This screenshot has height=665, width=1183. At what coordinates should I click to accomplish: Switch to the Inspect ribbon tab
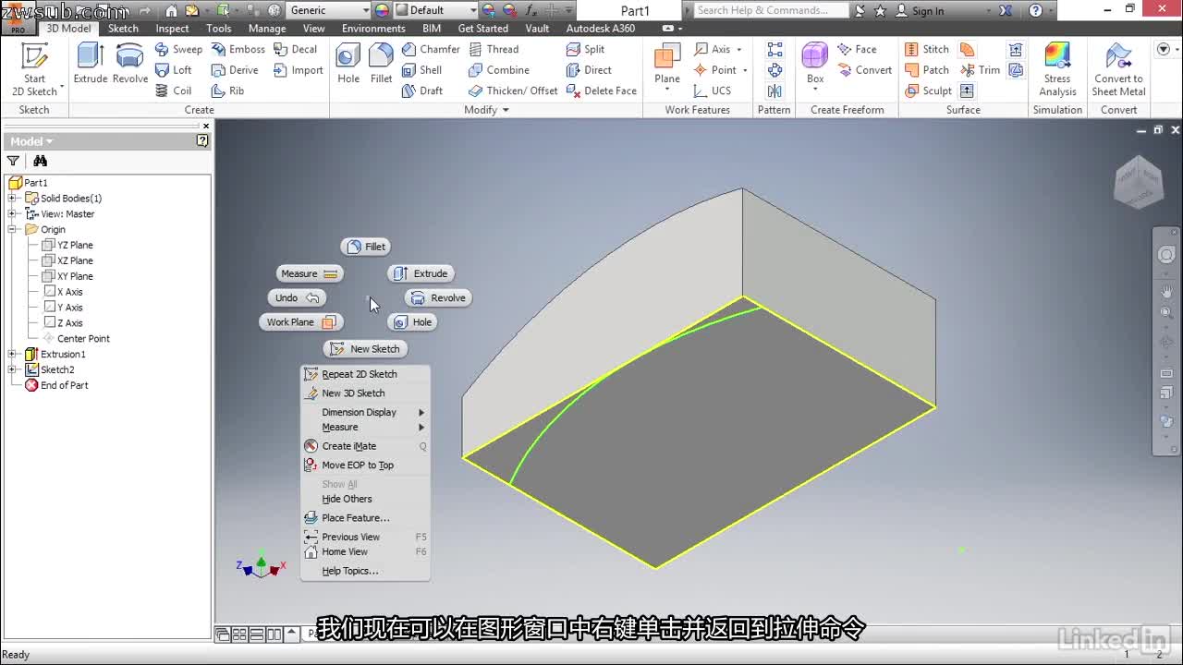(172, 29)
